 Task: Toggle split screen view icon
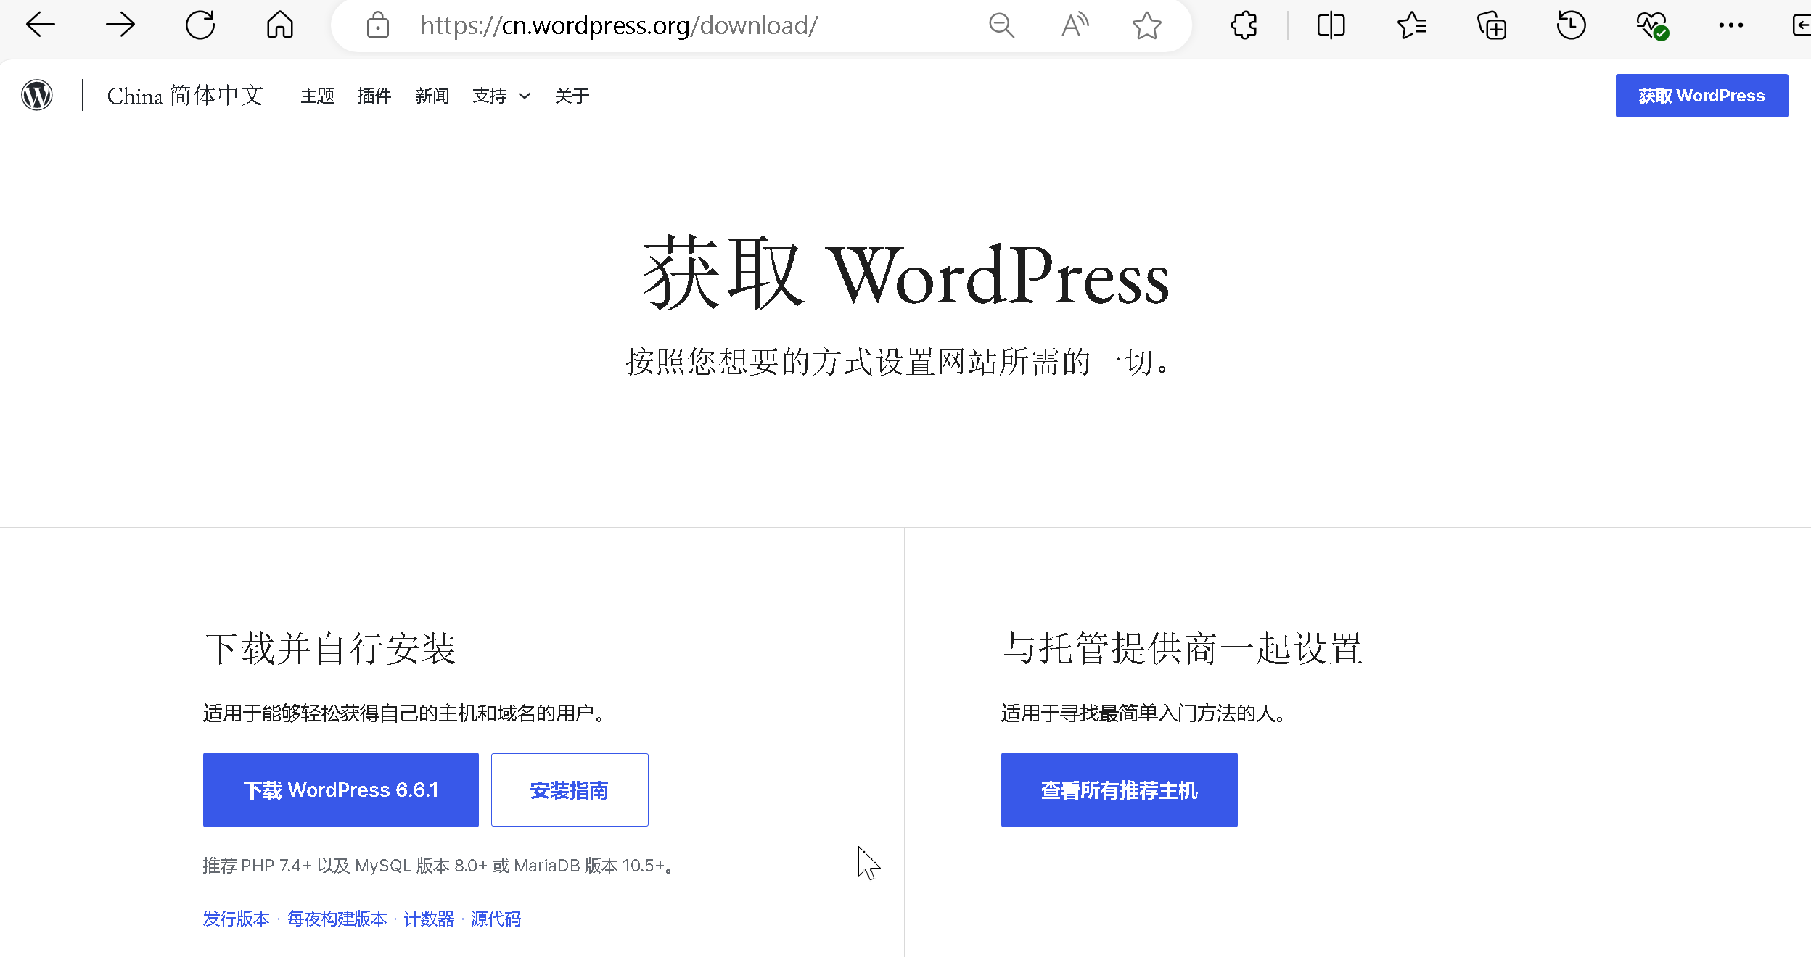1331,26
